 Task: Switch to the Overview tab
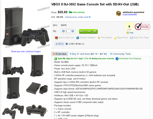click(x=60, y=54)
